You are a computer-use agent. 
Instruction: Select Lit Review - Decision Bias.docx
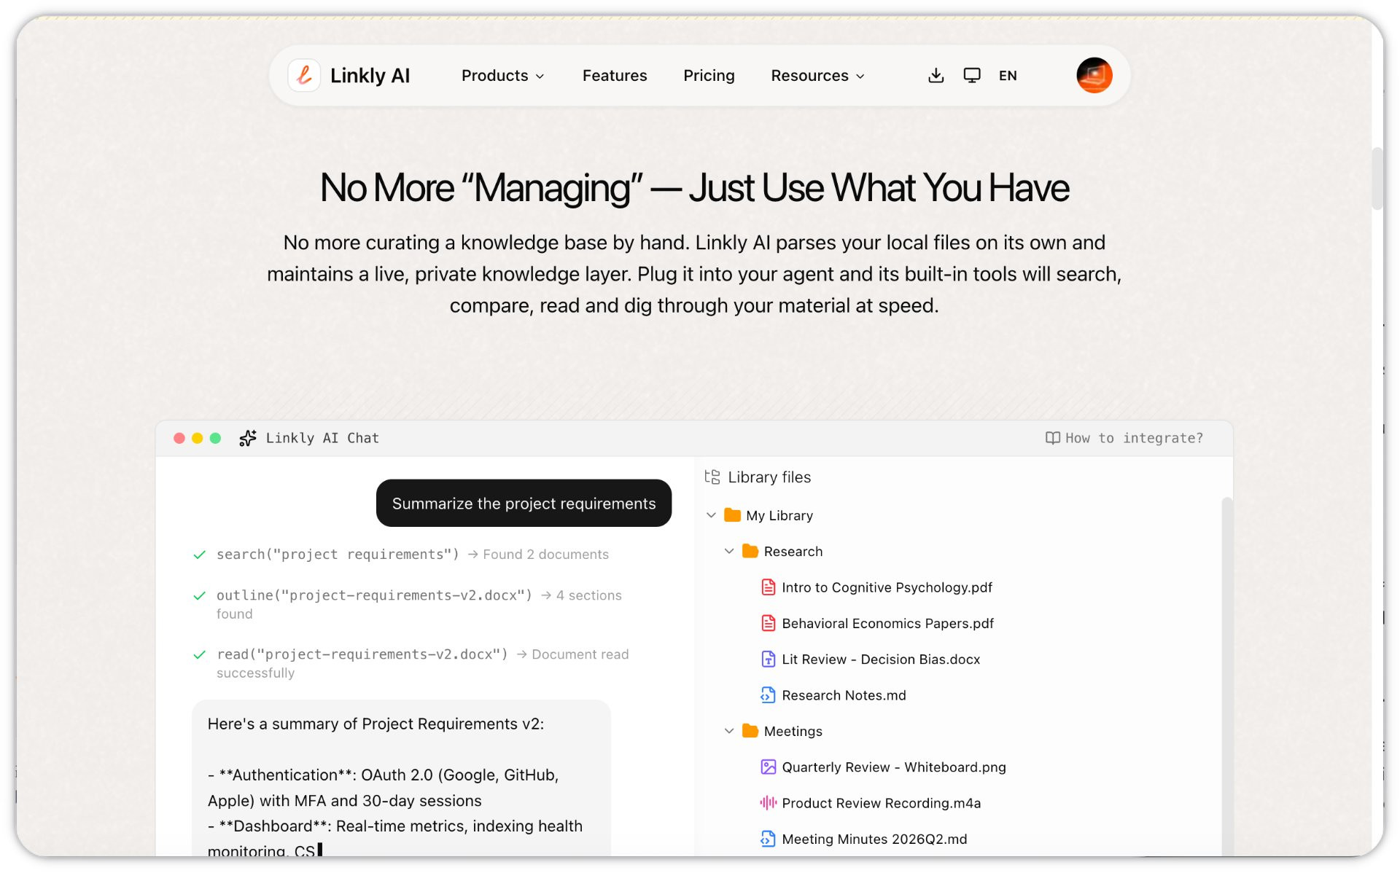pos(881,659)
